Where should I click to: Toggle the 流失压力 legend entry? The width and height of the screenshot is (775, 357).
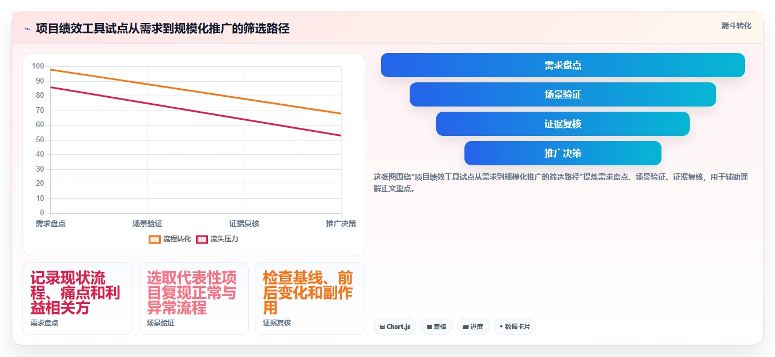click(217, 239)
